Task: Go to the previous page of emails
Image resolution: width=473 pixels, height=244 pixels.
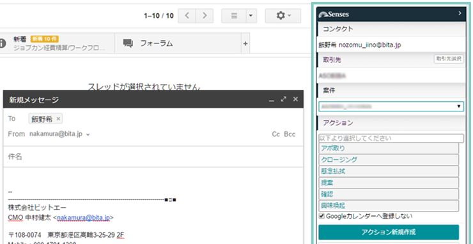Action: click(x=187, y=16)
